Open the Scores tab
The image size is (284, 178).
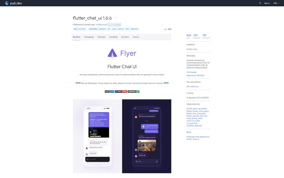coord(136,37)
